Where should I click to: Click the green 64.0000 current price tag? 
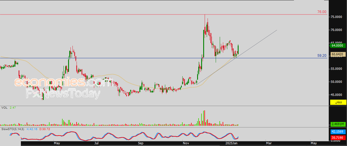coord(338,45)
